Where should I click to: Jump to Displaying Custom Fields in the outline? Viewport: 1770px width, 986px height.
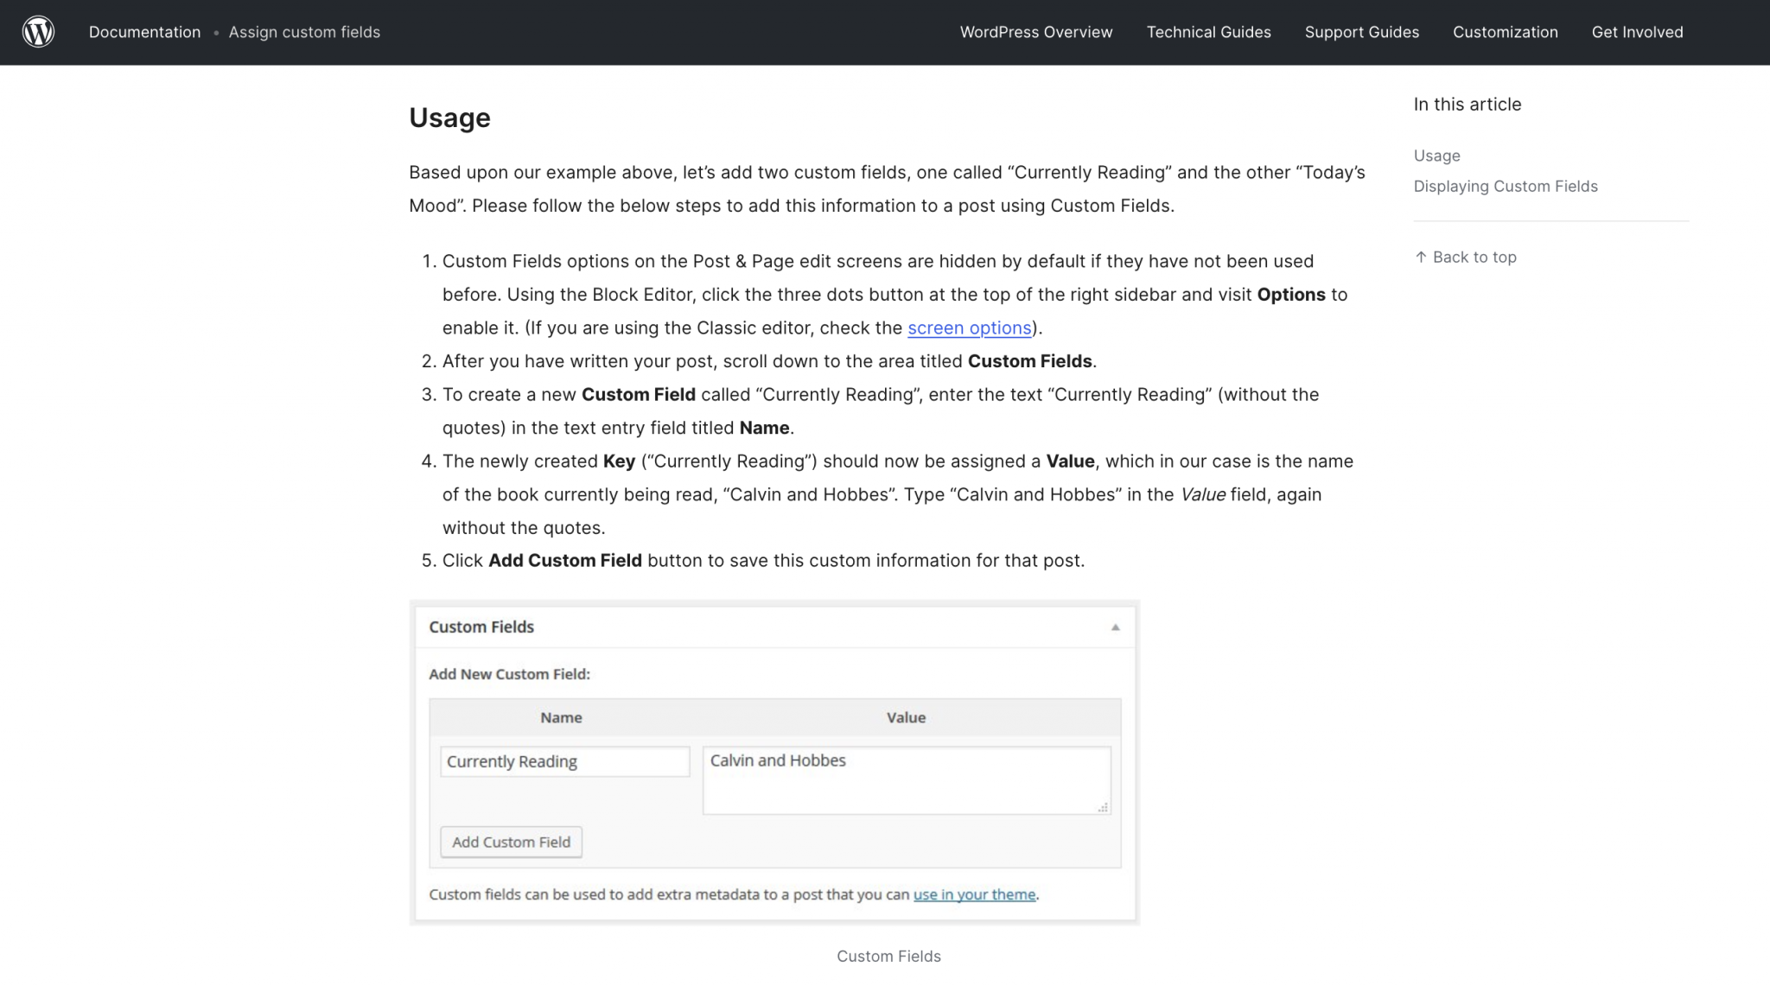1506,186
